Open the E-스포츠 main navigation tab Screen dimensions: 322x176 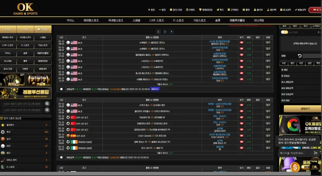point(179,20)
